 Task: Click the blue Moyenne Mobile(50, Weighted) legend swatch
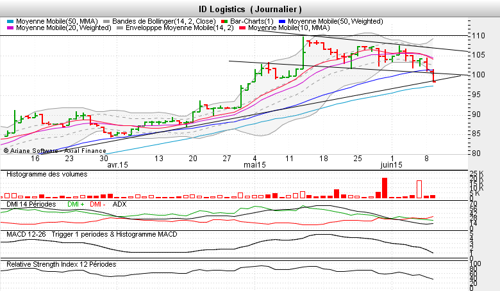click(x=282, y=22)
